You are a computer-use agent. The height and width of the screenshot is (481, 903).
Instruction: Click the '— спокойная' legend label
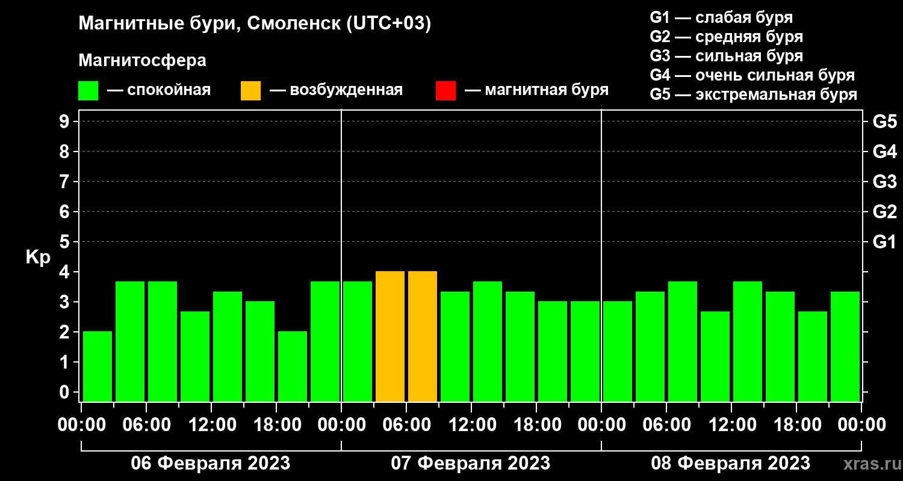[x=159, y=90]
